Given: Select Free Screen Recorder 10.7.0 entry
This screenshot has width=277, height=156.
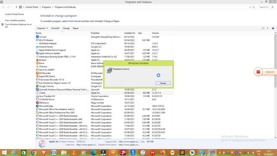Looking at the screenshot, I should tap(52, 80).
